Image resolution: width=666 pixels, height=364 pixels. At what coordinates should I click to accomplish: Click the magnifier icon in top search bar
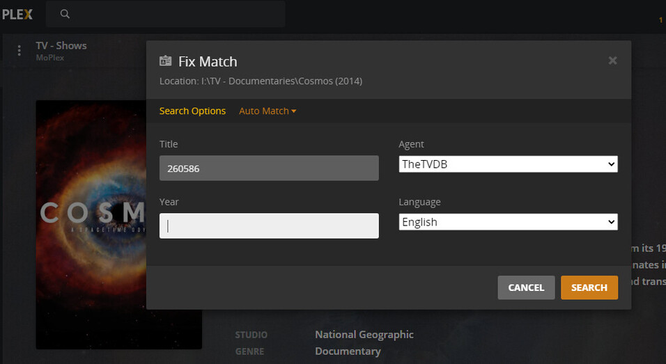[x=65, y=14]
